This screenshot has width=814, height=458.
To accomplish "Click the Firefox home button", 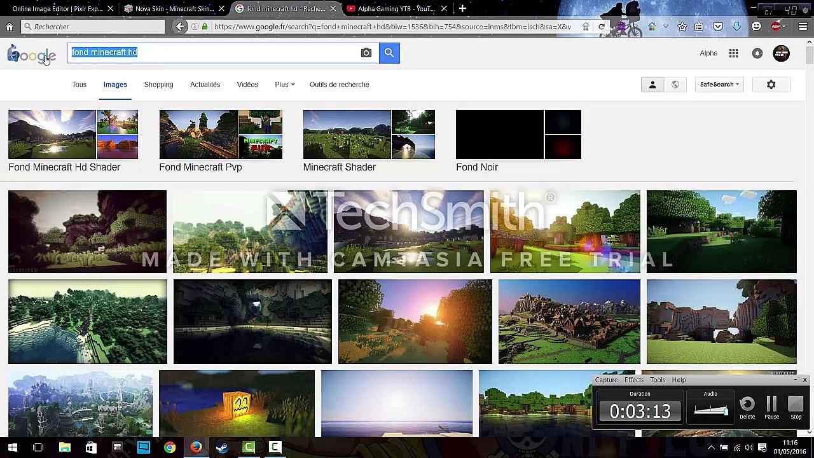I will (x=10, y=27).
